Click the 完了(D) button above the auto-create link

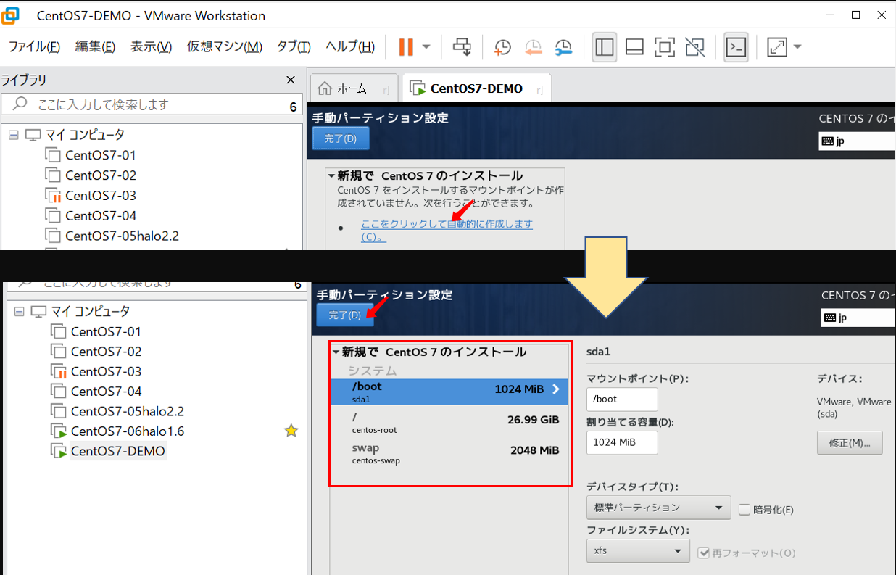(x=341, y=138)
